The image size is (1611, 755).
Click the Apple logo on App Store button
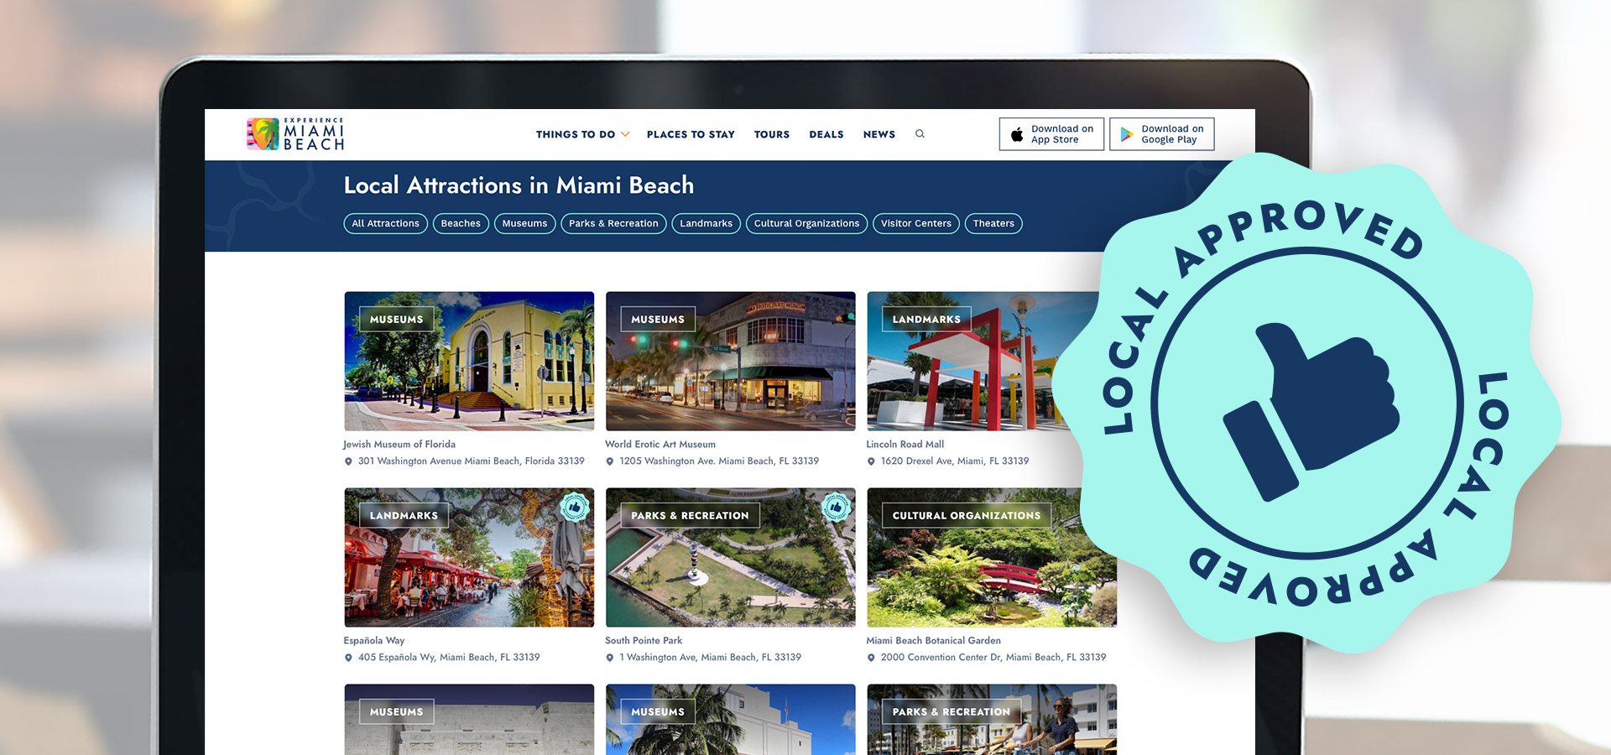point(1017,134)
